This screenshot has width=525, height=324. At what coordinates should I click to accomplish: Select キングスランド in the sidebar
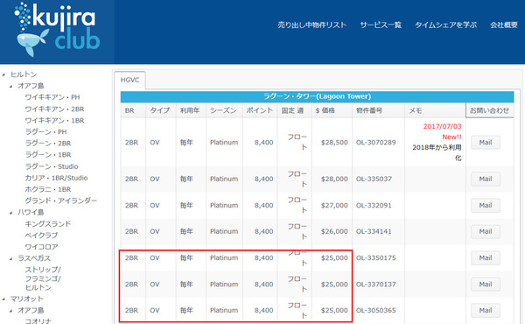pyautogui.click(x=48, y=224)
